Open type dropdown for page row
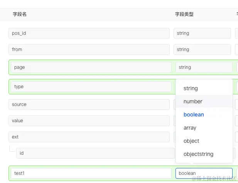Viewport: 238px width, 183px height. tap(204, 67)
